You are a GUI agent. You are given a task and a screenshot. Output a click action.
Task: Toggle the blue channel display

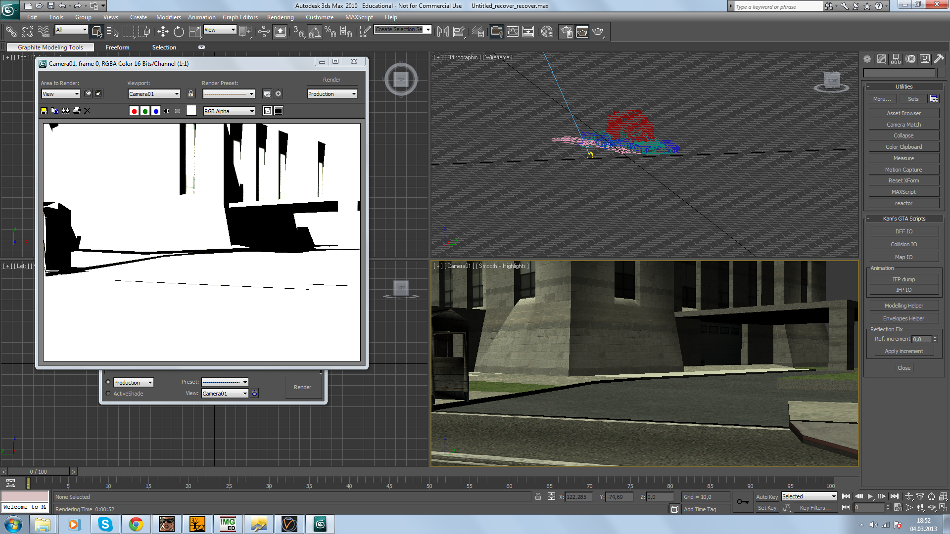click(x=156, y=111)
